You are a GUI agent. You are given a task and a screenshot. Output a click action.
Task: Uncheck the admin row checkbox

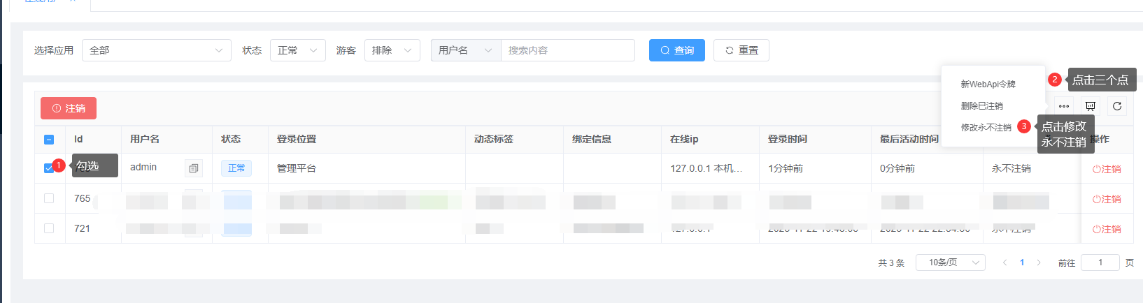[49, 168]
